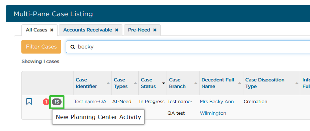Click the Filter Cases button

[x=41, y=47]
